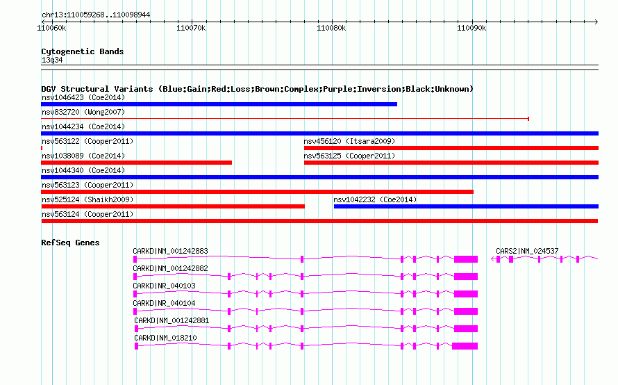Screen dimensions: 618x385
Task: Click the 110080k ruler tick label
Action: coord(331,28)
